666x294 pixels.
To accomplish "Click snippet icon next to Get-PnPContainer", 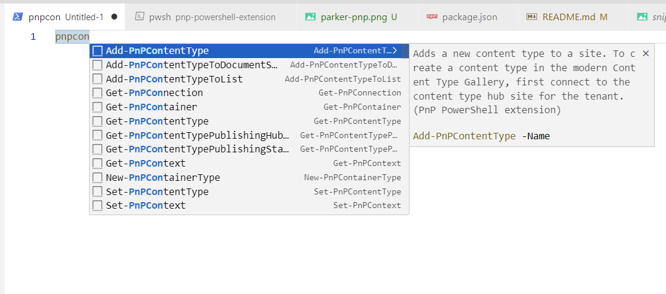I will click(x=97, y=107).
